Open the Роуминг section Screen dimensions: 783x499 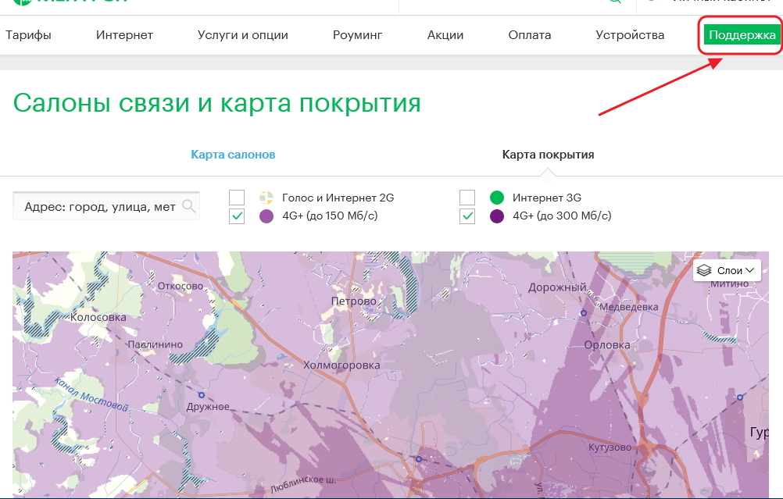point(358,34)
